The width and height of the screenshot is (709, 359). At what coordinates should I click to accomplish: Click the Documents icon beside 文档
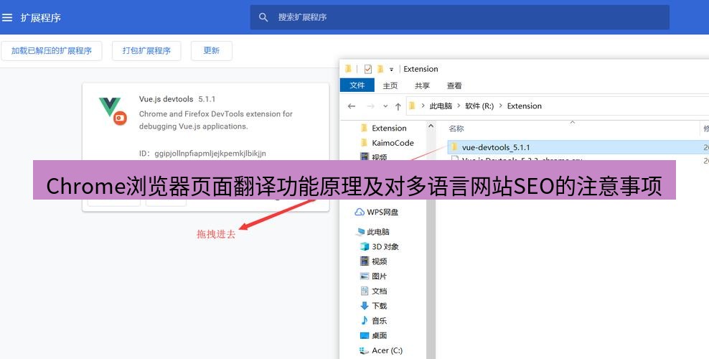tap(365, 291)
